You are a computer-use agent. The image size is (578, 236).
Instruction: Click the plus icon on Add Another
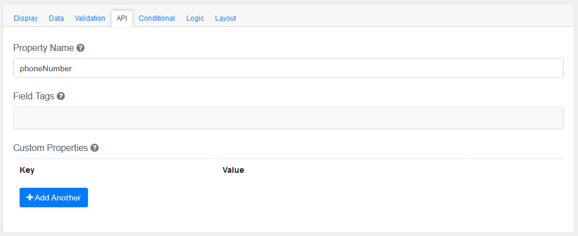click(30, 198)
